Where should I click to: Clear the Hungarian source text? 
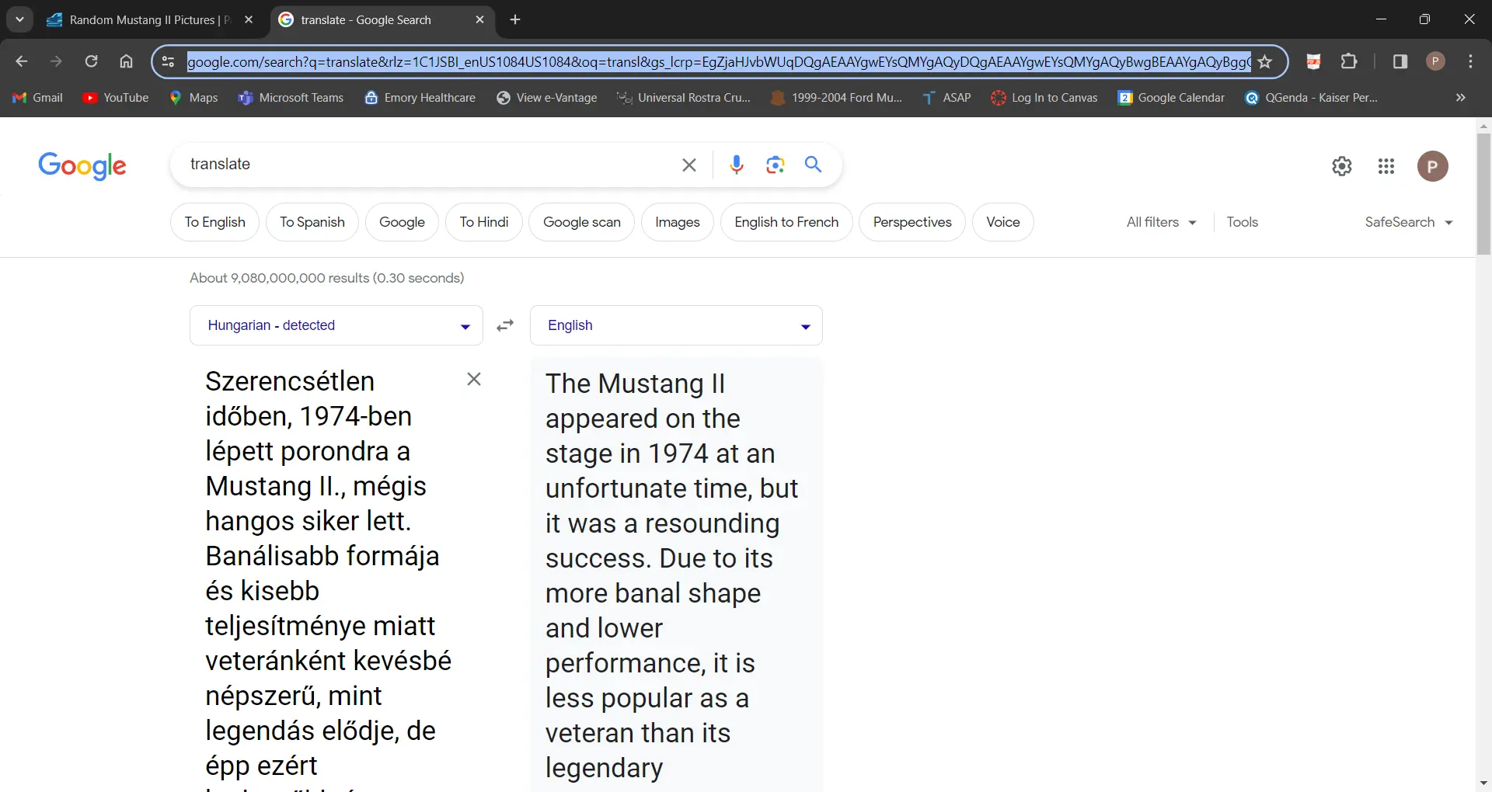tap(474, 379)
